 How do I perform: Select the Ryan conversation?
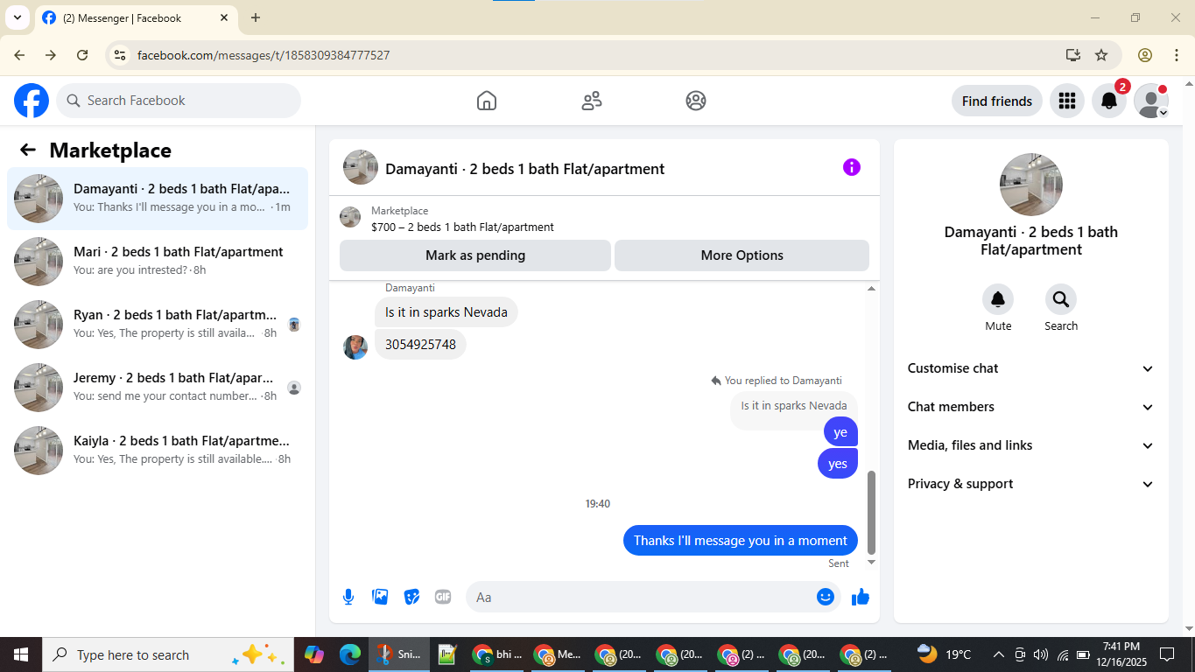pos(158,325)
